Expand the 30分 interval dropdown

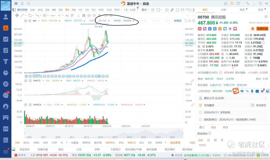pos(118,10)
